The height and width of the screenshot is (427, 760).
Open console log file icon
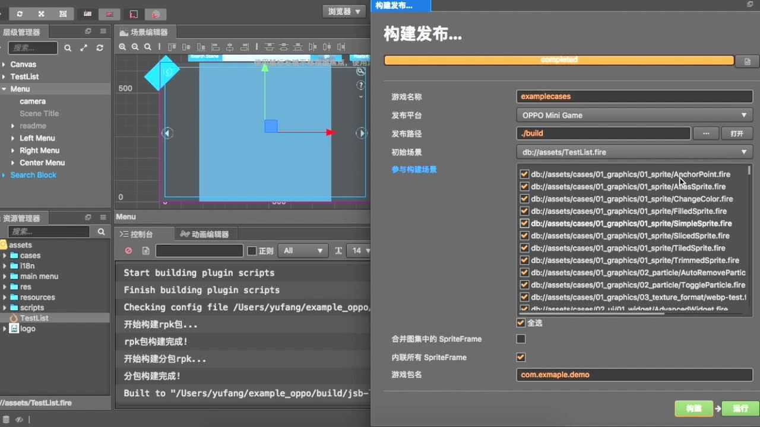(x=145, y=251)
